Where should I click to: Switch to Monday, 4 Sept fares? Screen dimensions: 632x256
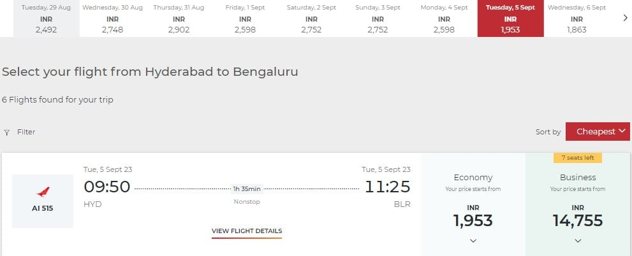click(x=444, y=18)
